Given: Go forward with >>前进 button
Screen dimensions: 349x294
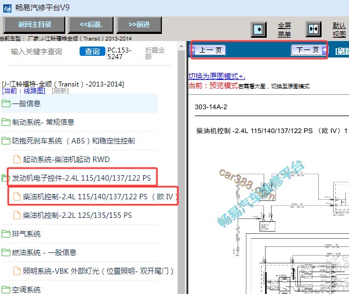Looking at the screenshot, I should 139,25.
